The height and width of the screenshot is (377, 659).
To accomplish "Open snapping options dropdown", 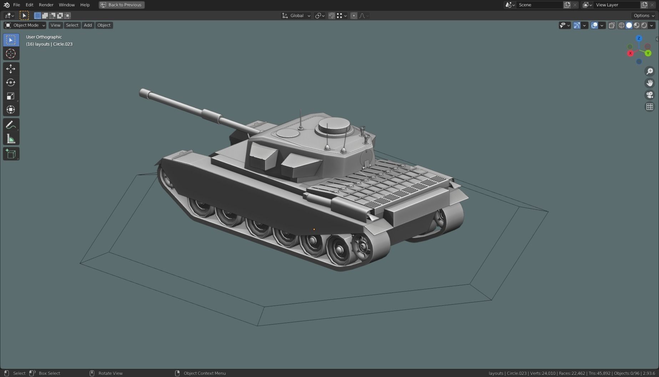I will coord(342,15).
